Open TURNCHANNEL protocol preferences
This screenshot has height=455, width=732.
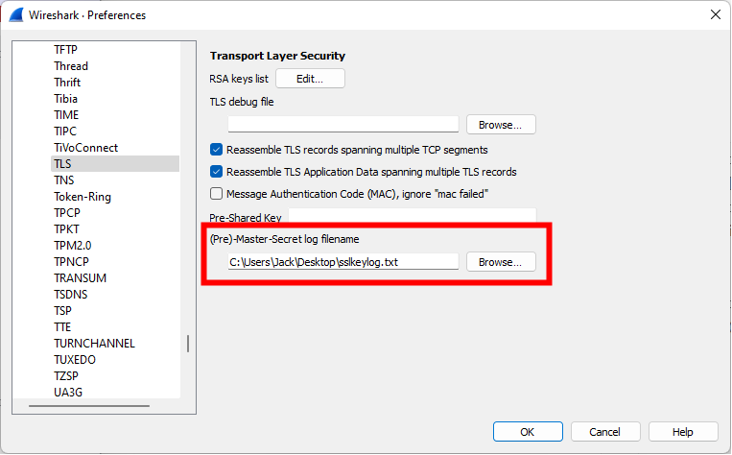click(x=94, y=344)
